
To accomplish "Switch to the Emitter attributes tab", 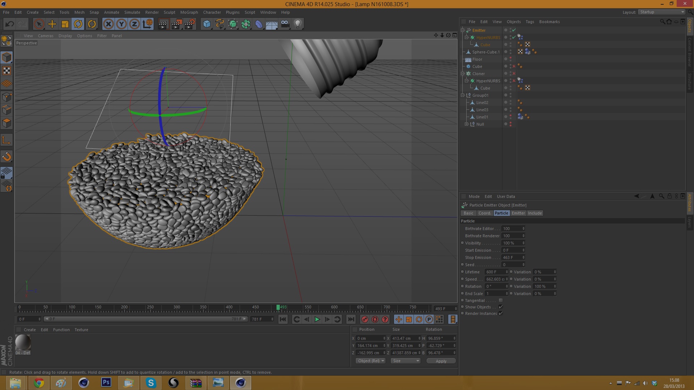I will pyautogui.click(x=518, y=213).
